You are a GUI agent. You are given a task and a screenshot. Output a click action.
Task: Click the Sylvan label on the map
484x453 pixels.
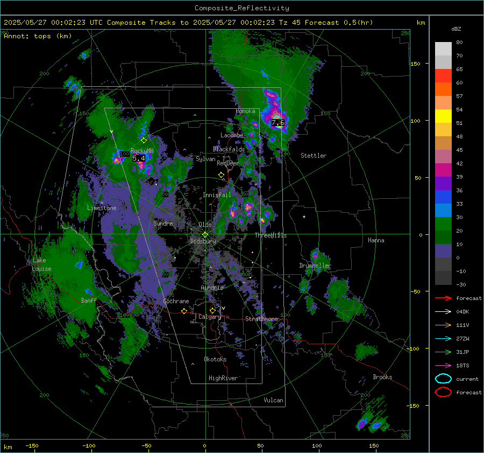coord(205,159)
